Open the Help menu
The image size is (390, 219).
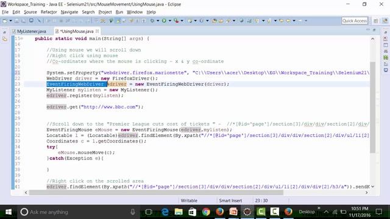[151, 12]
